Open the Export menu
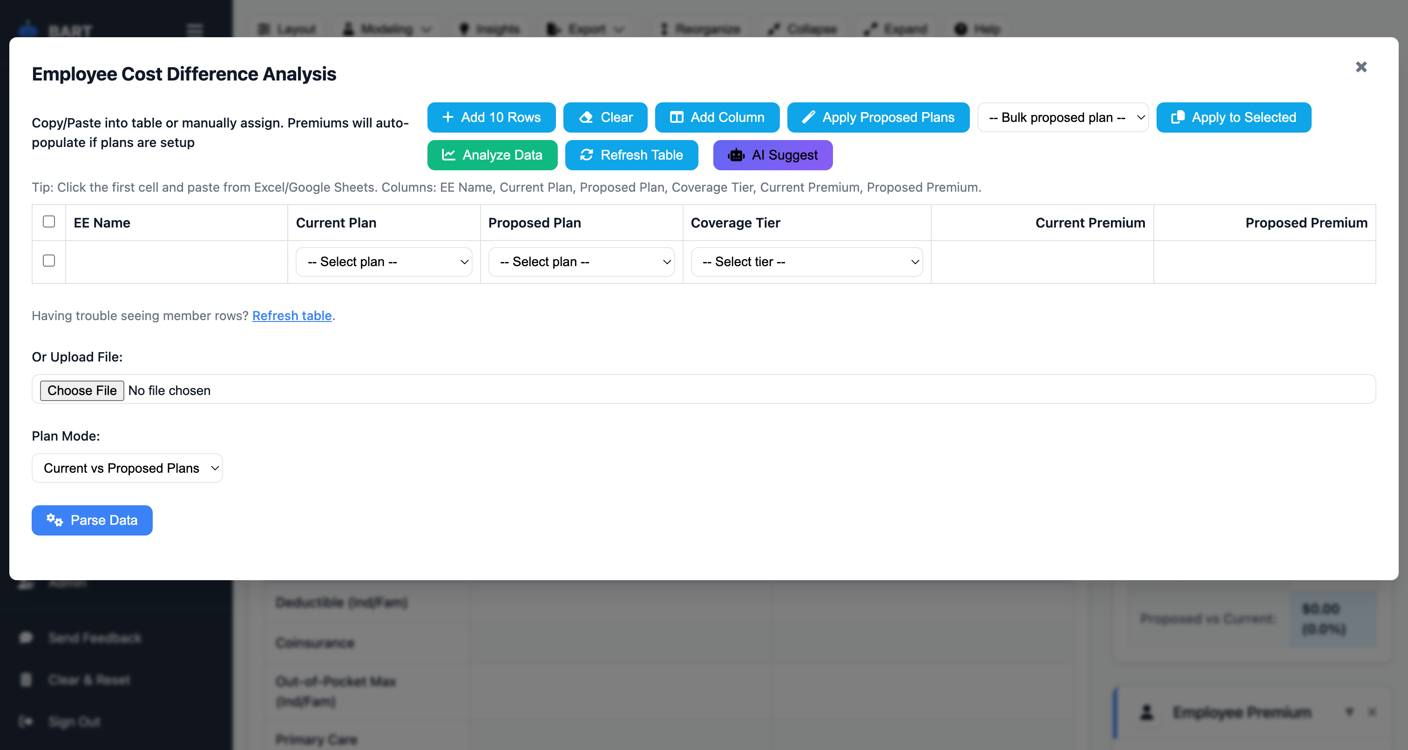The height and width of the screenshot is (750, 1408). click(x=585, y=28)
